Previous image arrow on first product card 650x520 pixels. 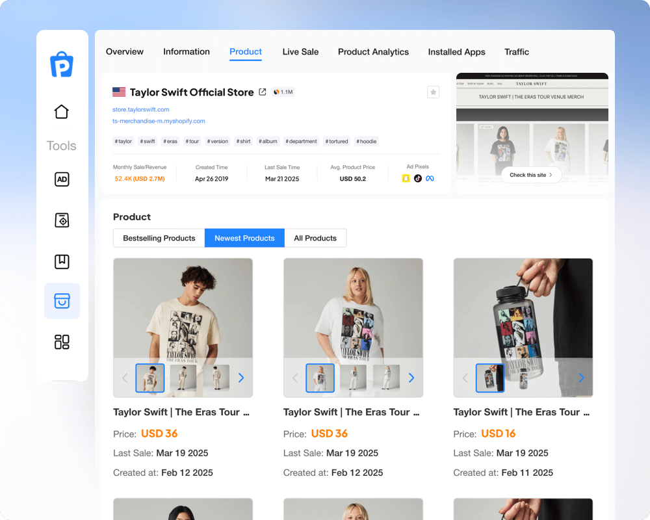(125, 378)
